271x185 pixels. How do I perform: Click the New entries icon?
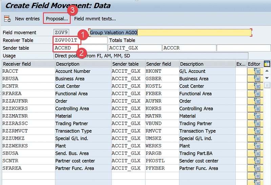tap(7, 19)
